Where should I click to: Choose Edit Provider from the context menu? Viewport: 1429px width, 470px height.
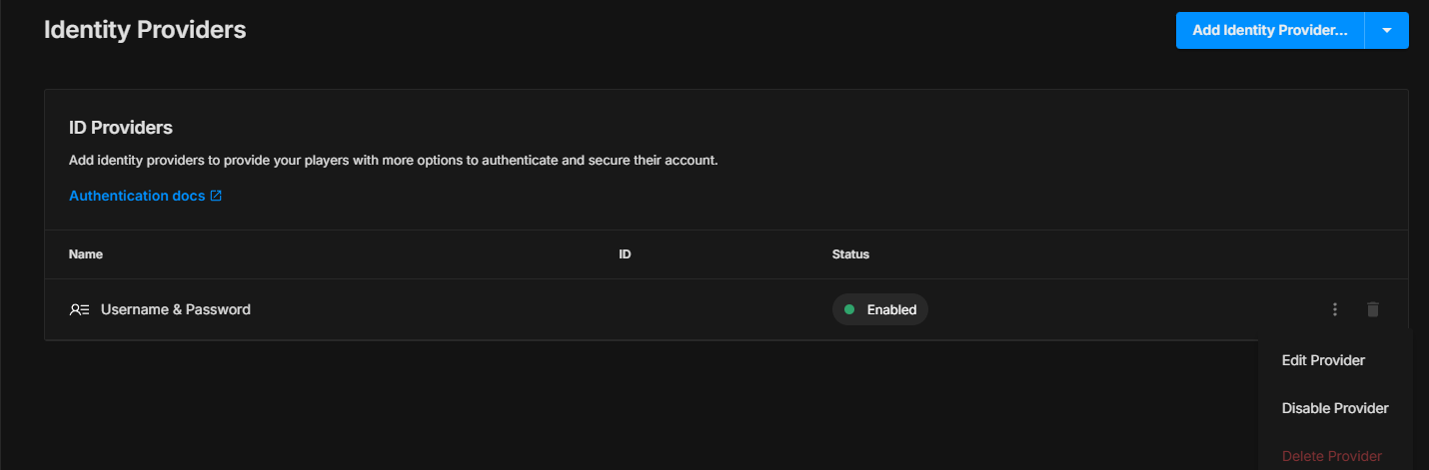tap(1323, 360)
